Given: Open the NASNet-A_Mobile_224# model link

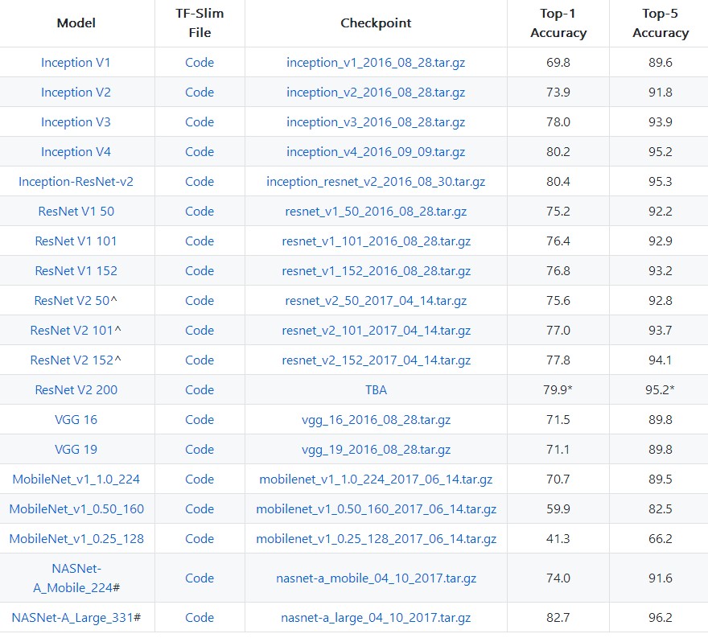Looking at the screenshot, I should [x=76, y=578].
